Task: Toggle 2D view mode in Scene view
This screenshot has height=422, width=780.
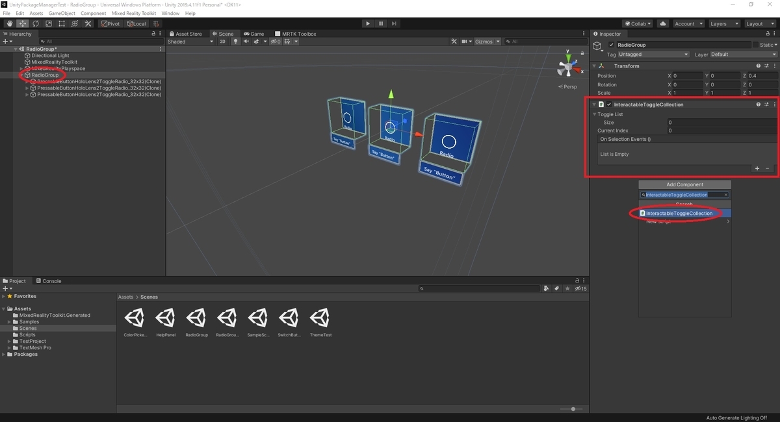Action: 222,42
